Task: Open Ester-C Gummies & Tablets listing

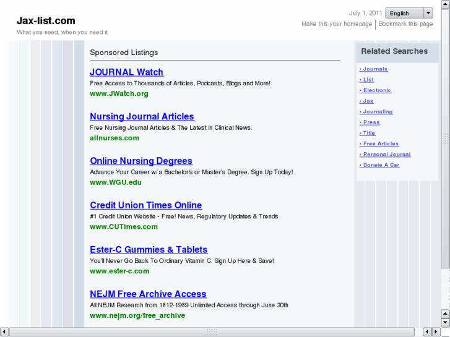Action: [149, 250]
